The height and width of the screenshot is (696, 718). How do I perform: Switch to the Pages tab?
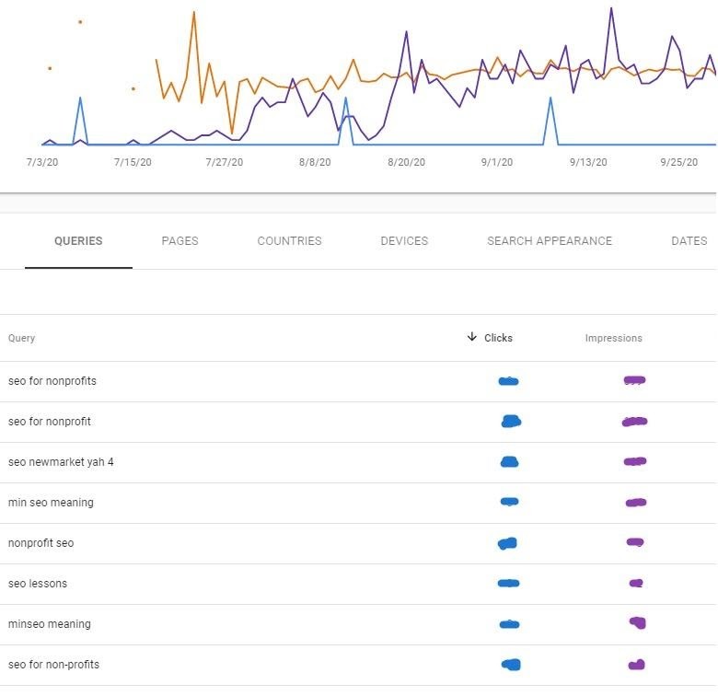[x=179, y=241]
